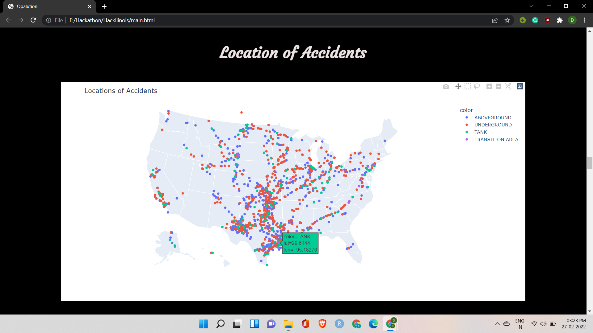This screenshot has height=333, width=593.
Task: Zoom in on the map plot
Action: [489, 87]
